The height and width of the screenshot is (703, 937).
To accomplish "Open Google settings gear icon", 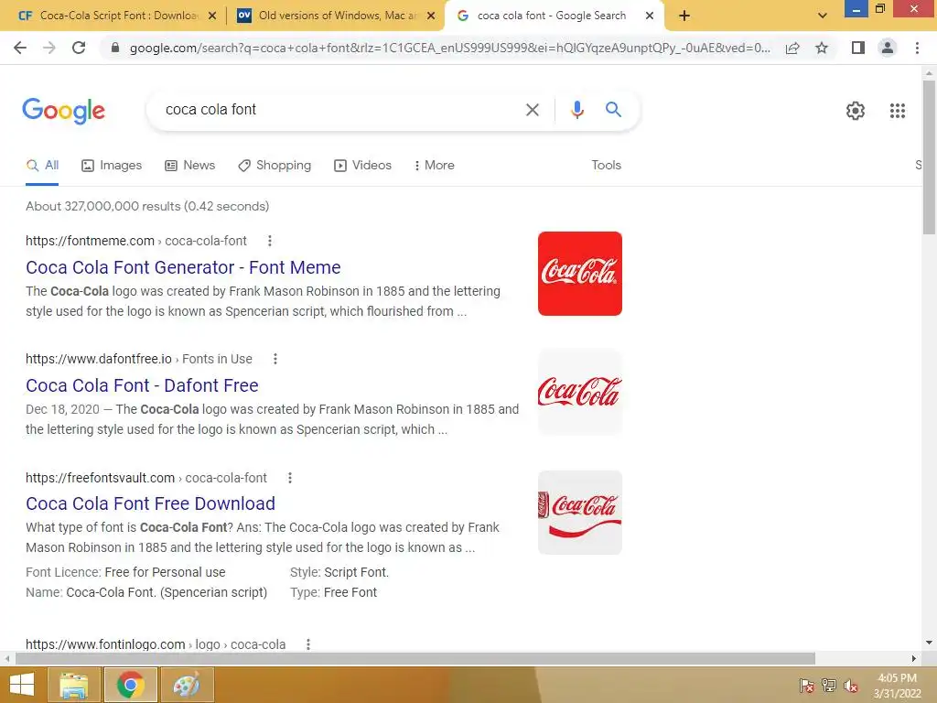I will pyautogui.click(x=856, y=111).
